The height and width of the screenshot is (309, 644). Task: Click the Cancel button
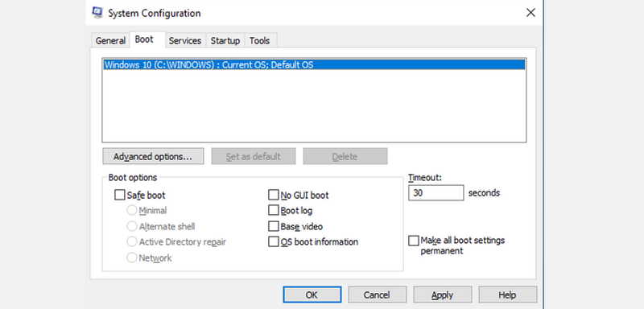(x=377, y=295)
